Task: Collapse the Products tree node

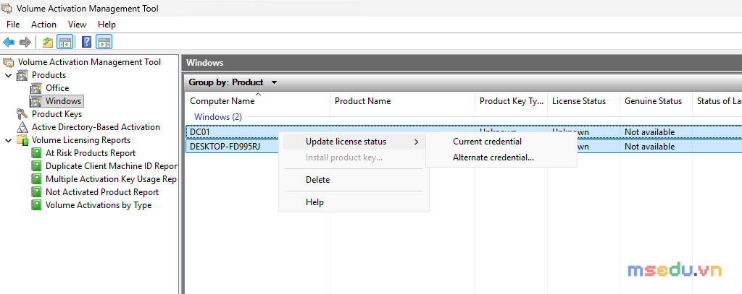Action: coord(8,75)
